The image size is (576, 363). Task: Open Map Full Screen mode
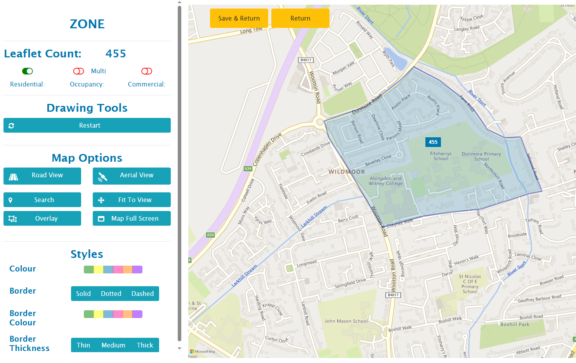click(x=131, y=218)
